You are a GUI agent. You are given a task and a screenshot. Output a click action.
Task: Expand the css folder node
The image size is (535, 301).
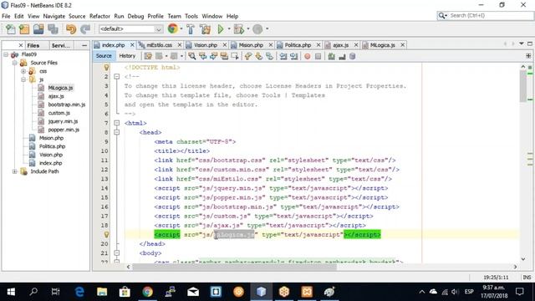(23, 71)
